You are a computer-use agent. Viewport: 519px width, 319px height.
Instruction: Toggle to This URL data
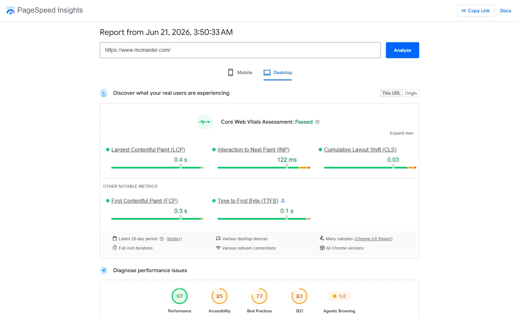click(391, 93)
